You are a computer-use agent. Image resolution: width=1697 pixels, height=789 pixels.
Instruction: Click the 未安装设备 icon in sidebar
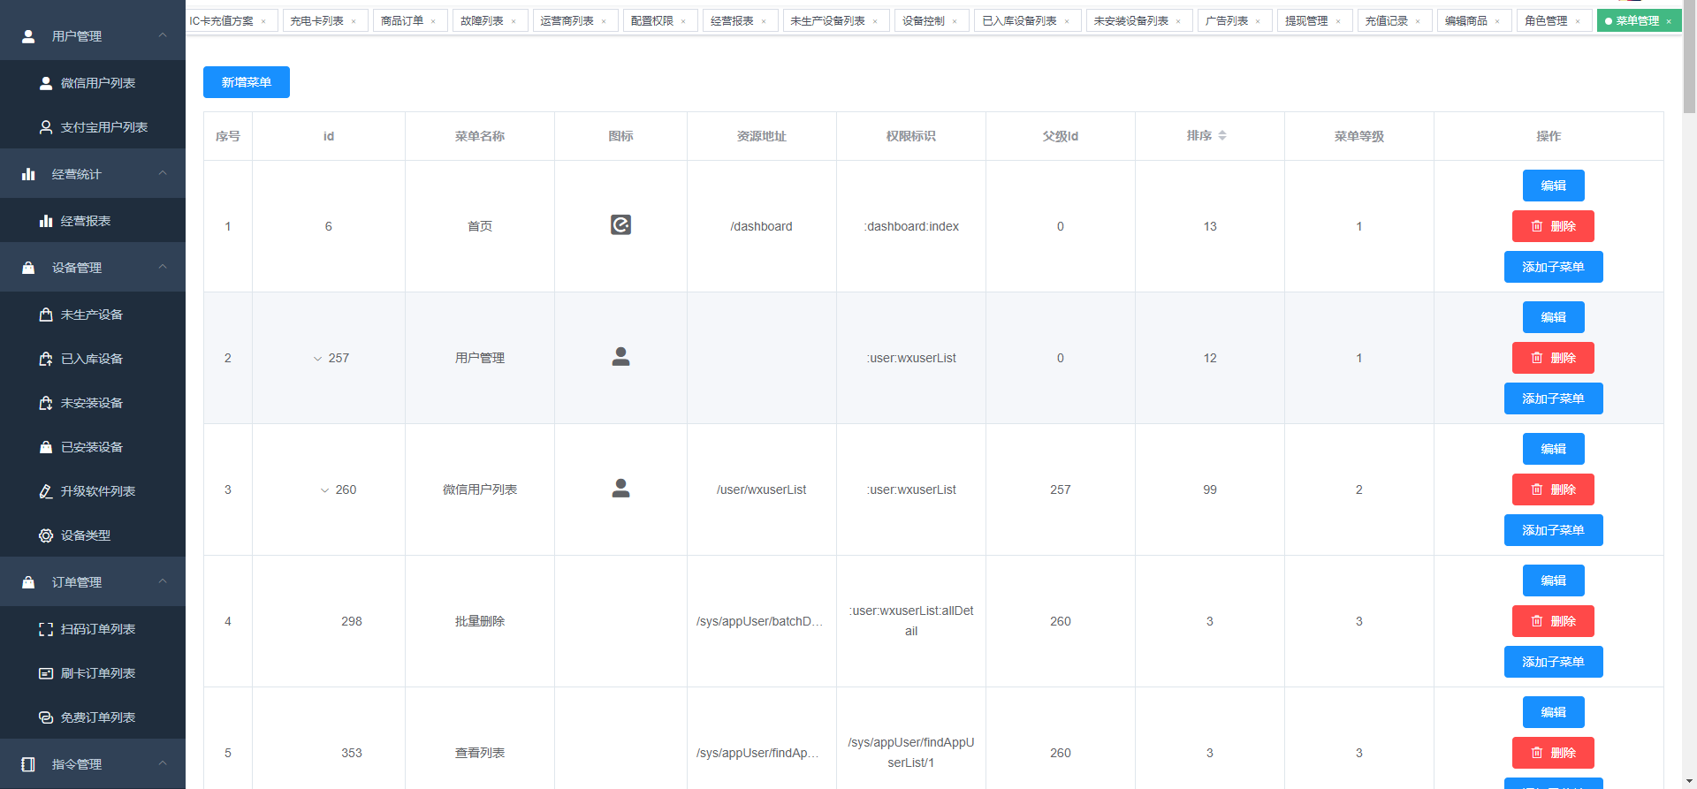coord(46,403)
